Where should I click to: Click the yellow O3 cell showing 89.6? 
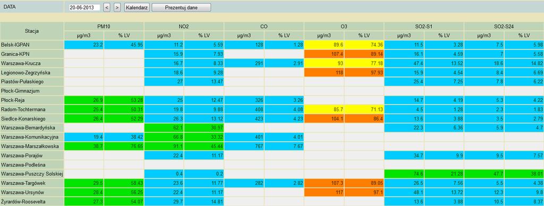pyautogui.click(x=324, y=45)
